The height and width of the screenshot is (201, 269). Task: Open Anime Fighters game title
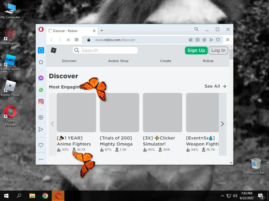pos(74,141)
